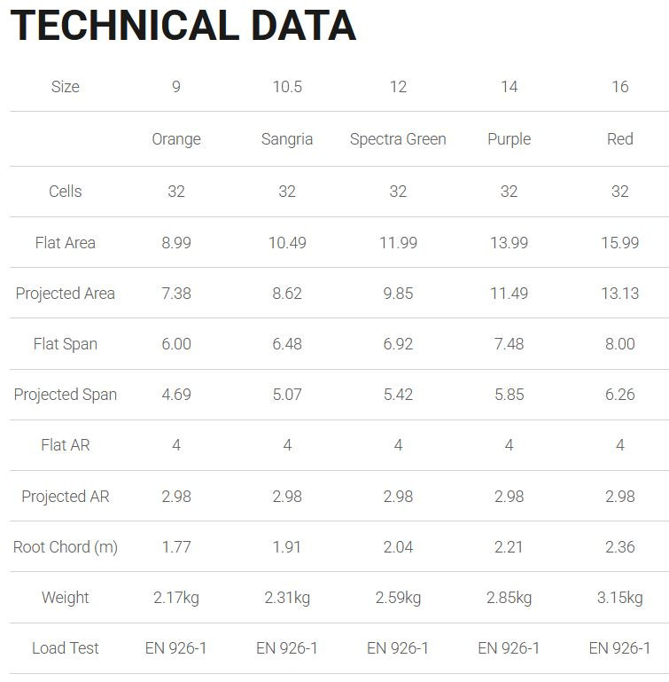Click the Cells row label
The width and height of the screenshot is (669, 682).
[66, 192]
